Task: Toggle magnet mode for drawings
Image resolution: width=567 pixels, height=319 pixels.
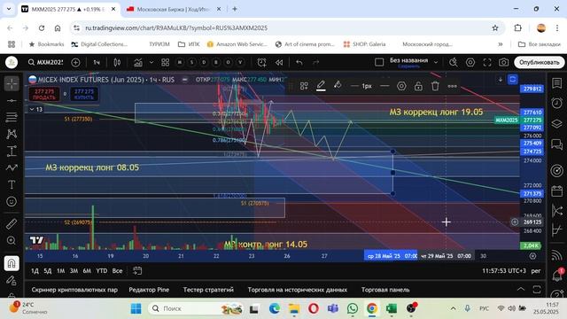Action: 12,263
